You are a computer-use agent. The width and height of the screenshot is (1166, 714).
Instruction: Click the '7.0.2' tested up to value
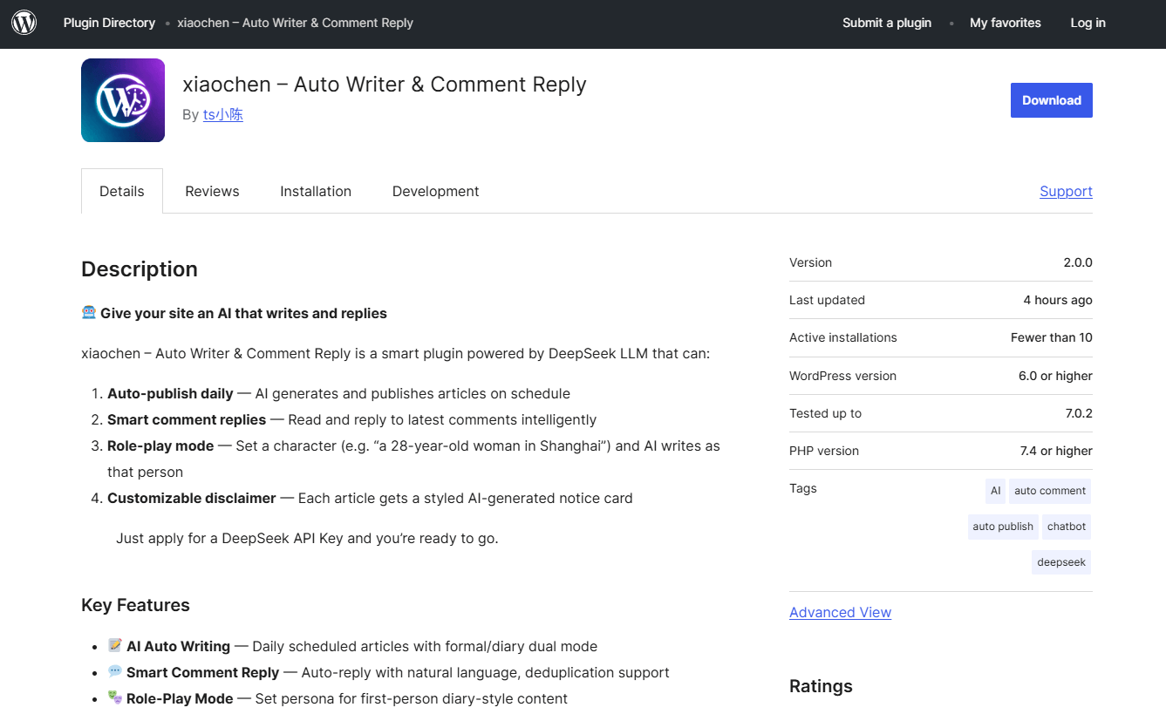click(1079, 413)
